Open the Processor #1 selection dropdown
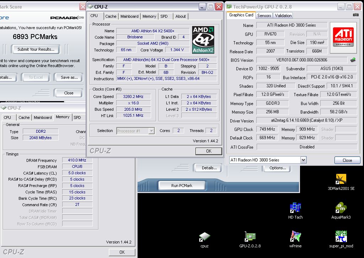This screenshot has width=364, height=258. tap(151, 131)
